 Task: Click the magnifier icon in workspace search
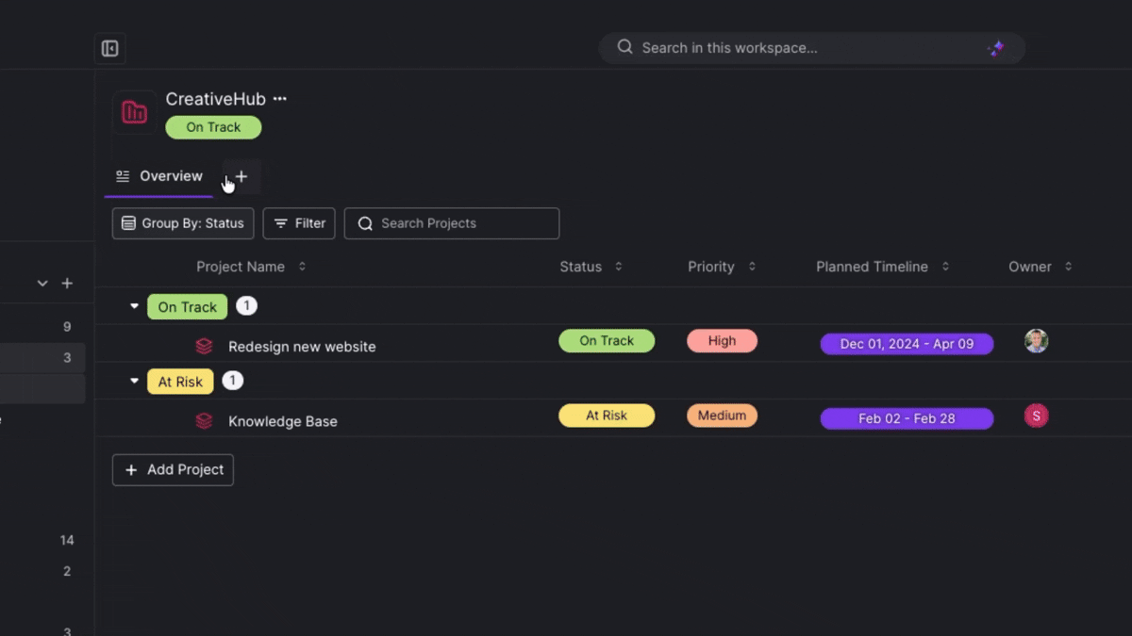(624, 47)
